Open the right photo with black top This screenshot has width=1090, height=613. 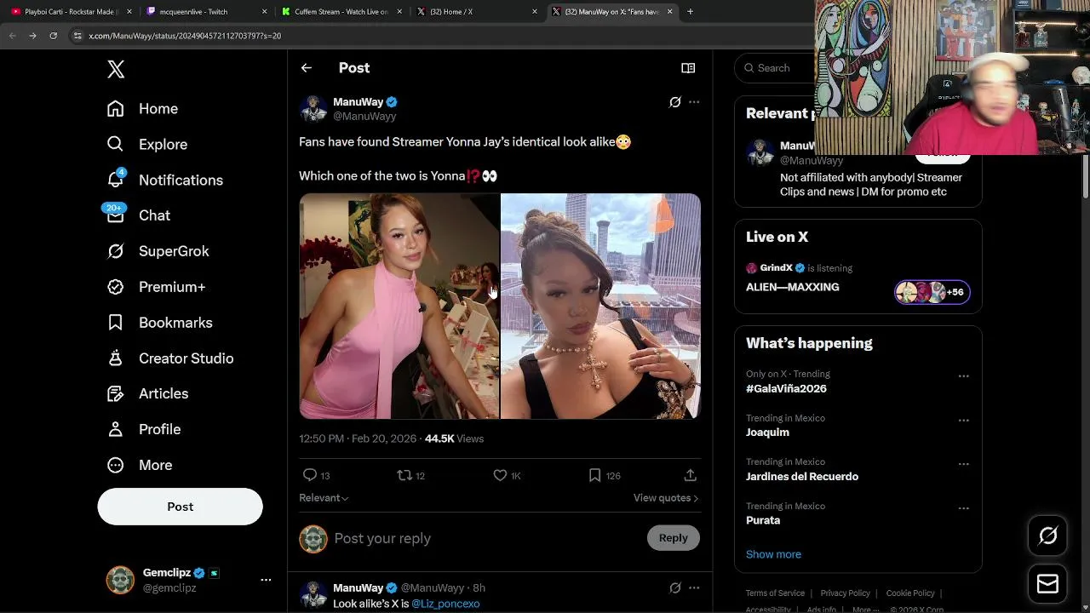[x=600, y=306]
